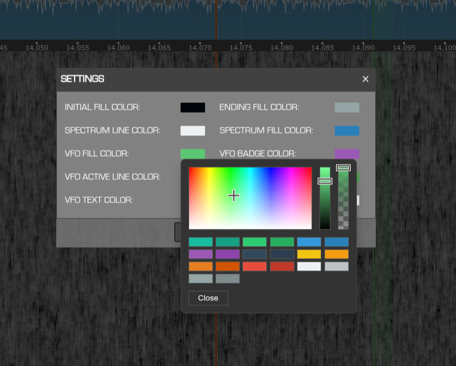The image size is (456, 366).
Task: Open the VFO Badge Color purple swatch
Action: coord(347,153)
